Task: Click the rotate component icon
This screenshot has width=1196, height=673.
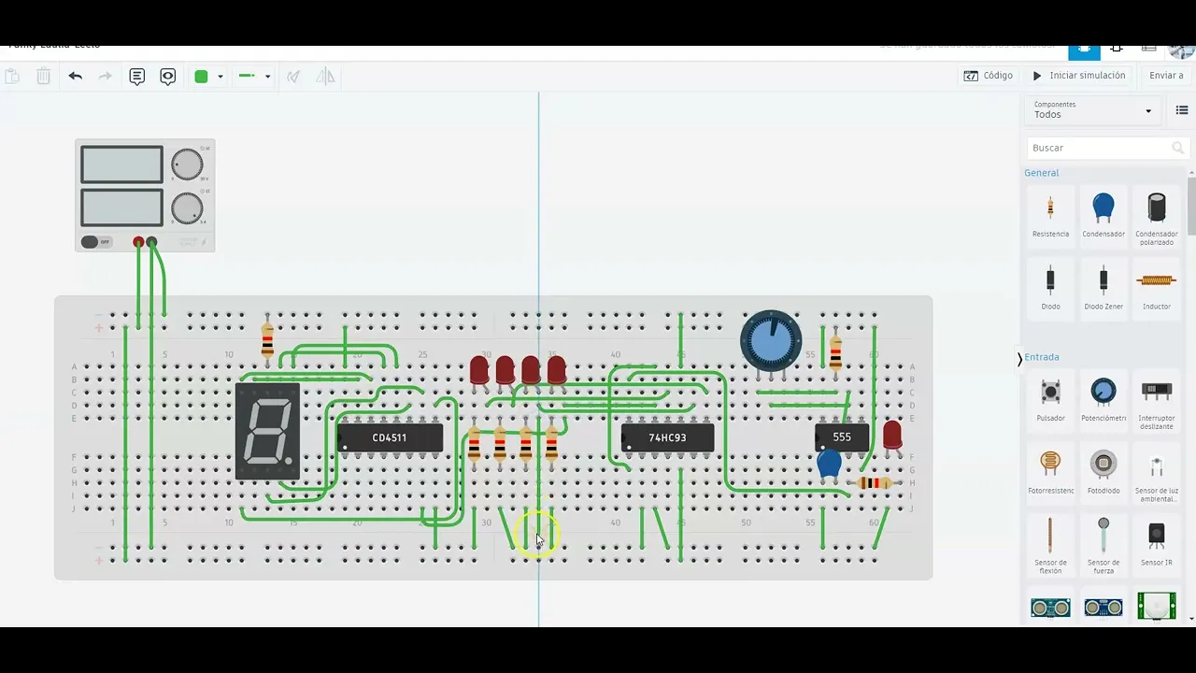Action: point(293,77)
